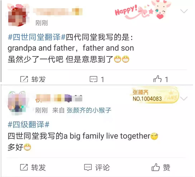Image resolution: width=195 pixels, height=177 pixels.
Task: Like the first post with thumbs-up icon
Action: [x=157, y=79]
